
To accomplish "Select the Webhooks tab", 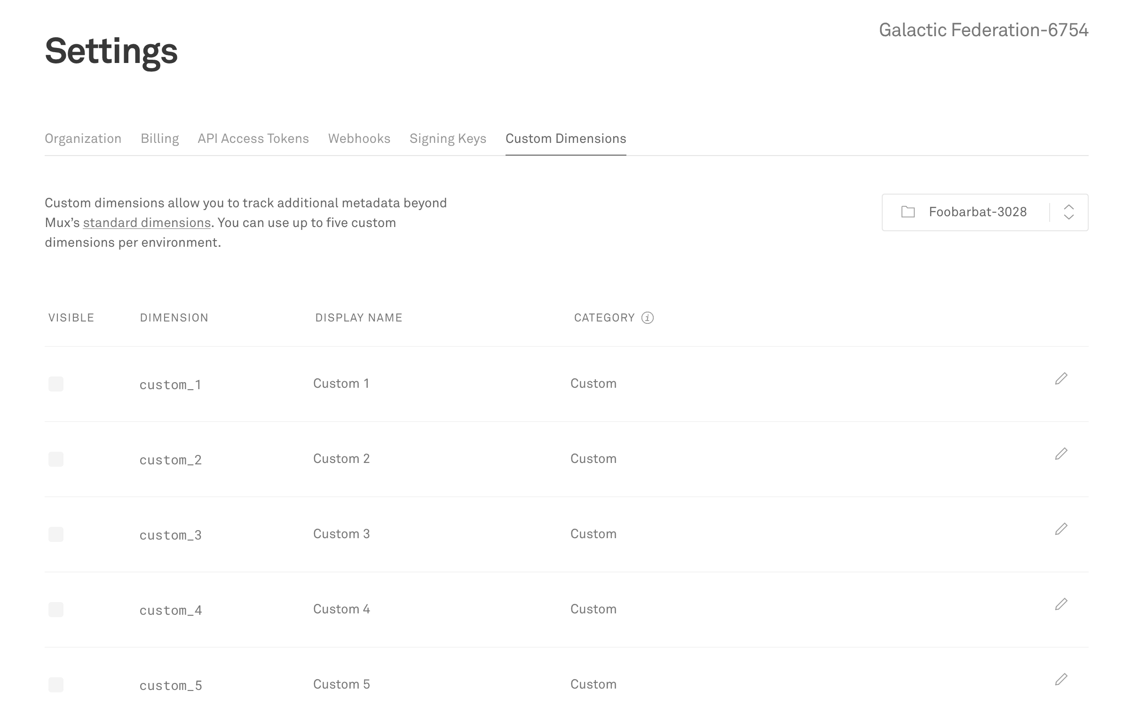I will tap(359, 139).
